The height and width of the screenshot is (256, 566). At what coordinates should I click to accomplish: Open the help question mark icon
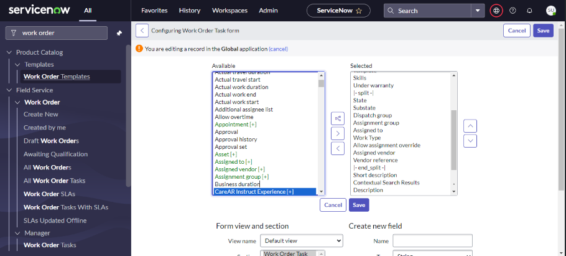coord(513,11)
